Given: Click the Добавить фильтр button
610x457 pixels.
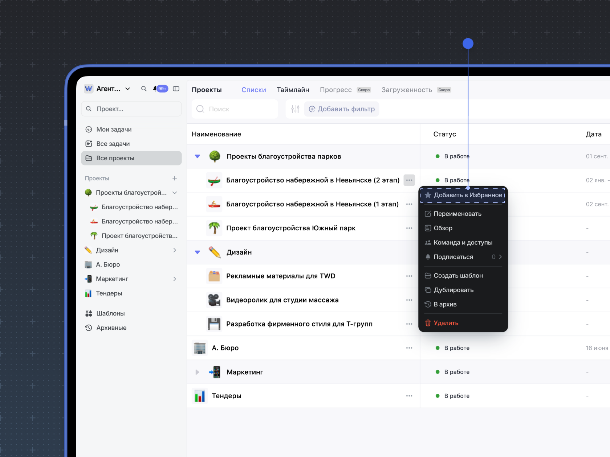Looking at the screenshot, I should click(342, 109).
